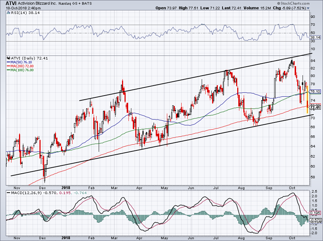Click the 90 level on the RSI axis

(313, 16)
